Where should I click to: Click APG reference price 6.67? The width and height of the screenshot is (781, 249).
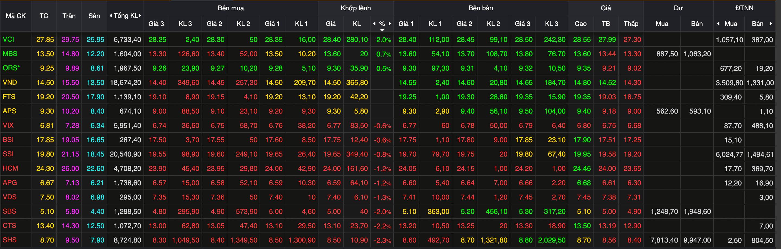click(47, 183)
